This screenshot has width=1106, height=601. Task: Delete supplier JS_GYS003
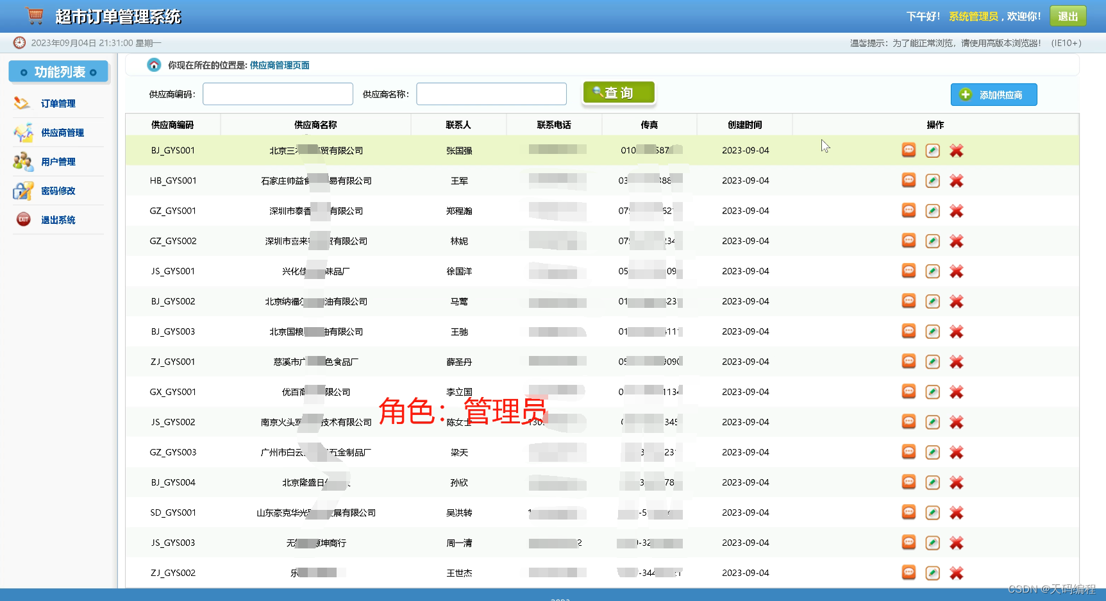(957, 543)
